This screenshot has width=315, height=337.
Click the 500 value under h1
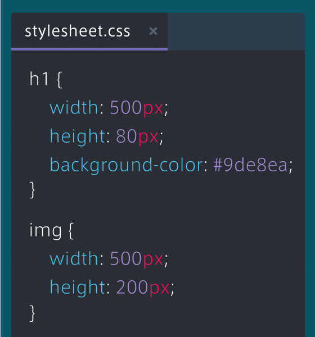(126, 107)
